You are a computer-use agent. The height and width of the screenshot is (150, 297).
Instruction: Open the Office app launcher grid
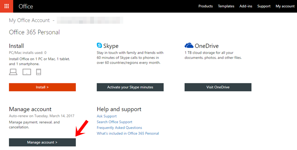pyautogui.click(x=6, y=6)
